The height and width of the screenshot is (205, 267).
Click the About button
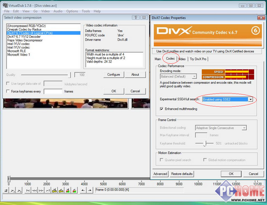pos(135,75)
